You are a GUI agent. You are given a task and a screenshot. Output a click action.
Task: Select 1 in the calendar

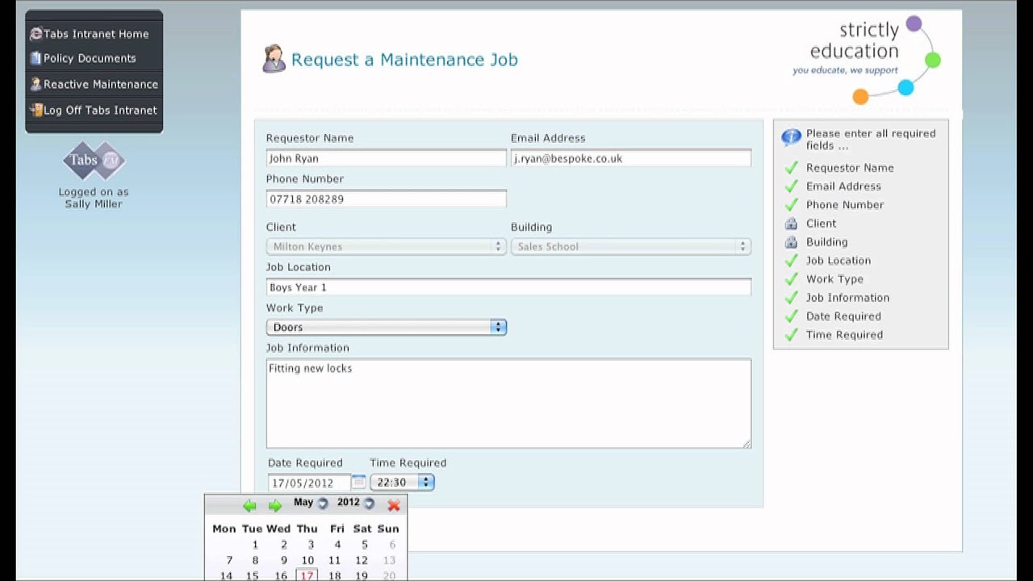tap(255, 545)
